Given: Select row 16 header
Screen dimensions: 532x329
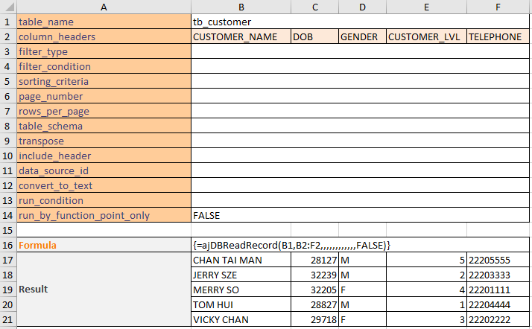Looking at the screenshot, I should [8, 245].
